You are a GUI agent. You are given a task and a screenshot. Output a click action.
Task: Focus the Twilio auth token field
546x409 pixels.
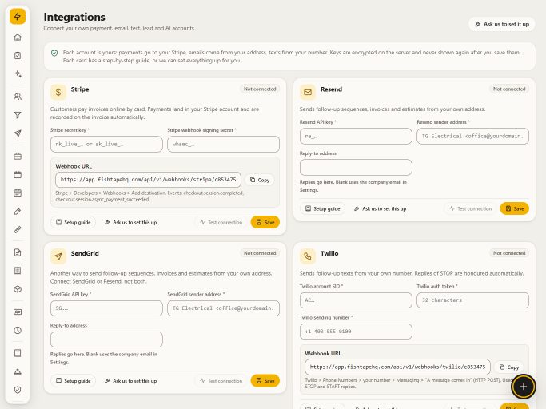tap(473, 300)
